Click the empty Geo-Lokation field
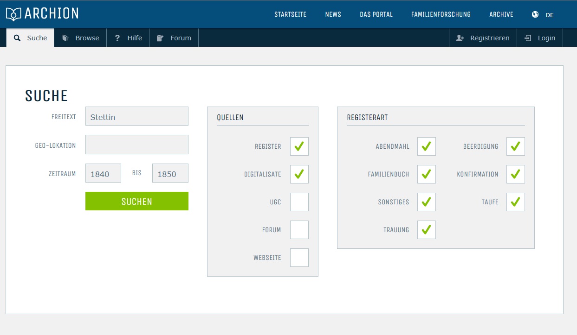This screenshot has height=335, width=577. (x=137, y=145)
